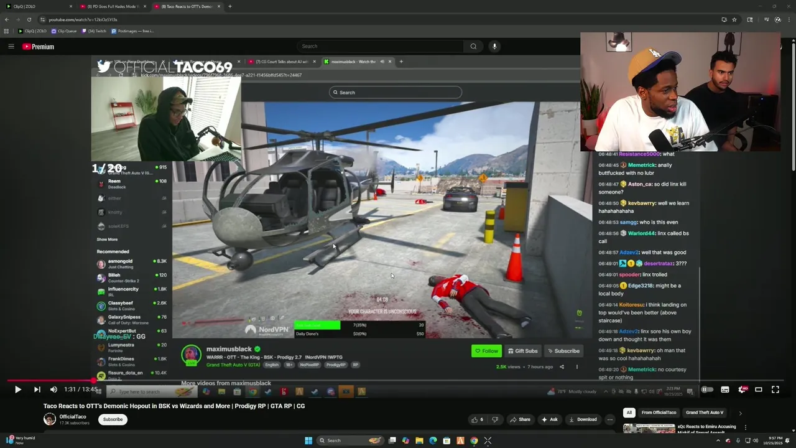Click the address bar URL
Viewport: 796px width, 448px height.
(83, 19)
